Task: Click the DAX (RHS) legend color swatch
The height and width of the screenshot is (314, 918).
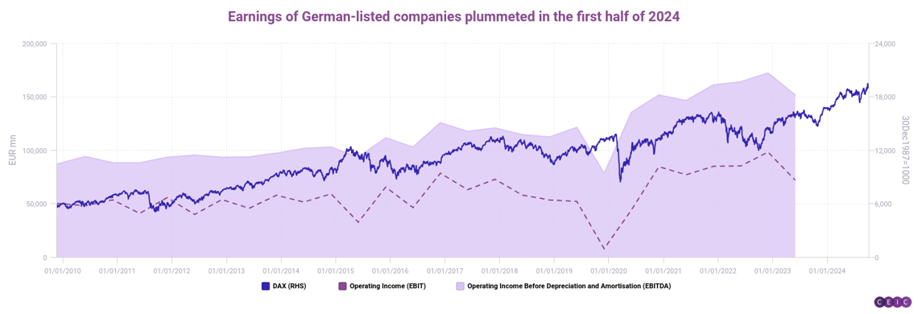Action: tap(265, 287)
